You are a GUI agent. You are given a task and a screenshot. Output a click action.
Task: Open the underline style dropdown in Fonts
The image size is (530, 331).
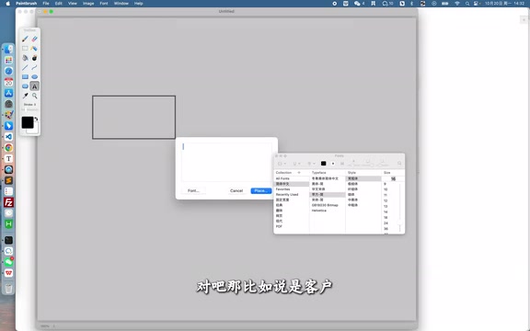[x=296, y=164]
